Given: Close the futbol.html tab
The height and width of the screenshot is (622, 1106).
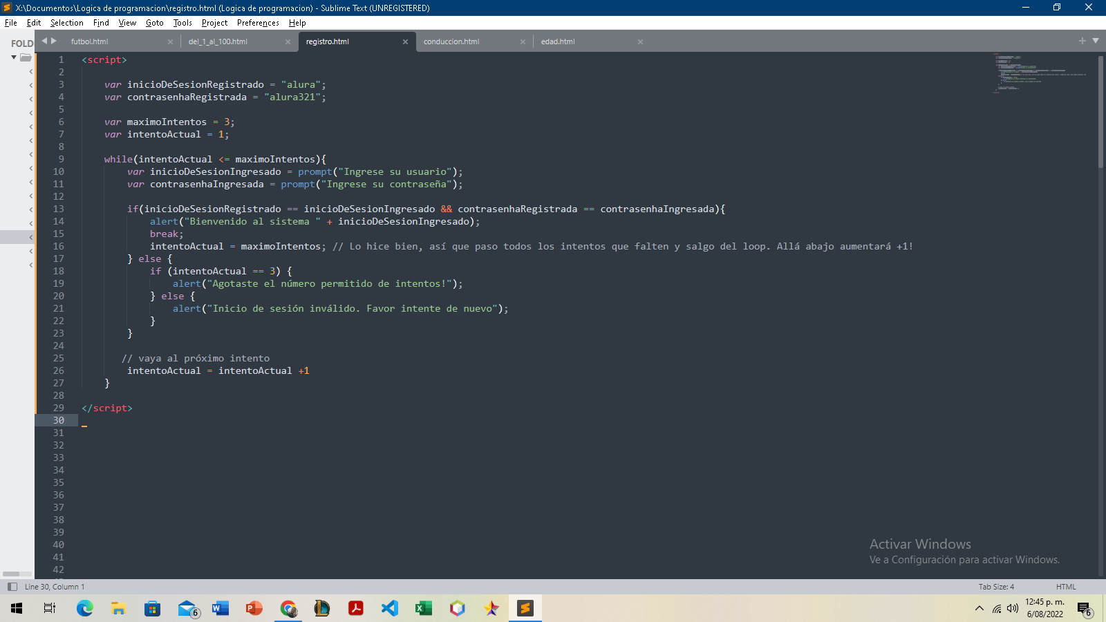Looking at the screenshot, I should (x=170, y=42).
